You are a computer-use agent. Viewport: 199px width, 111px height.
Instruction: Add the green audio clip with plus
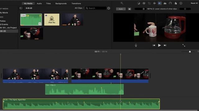coord(40,23)
